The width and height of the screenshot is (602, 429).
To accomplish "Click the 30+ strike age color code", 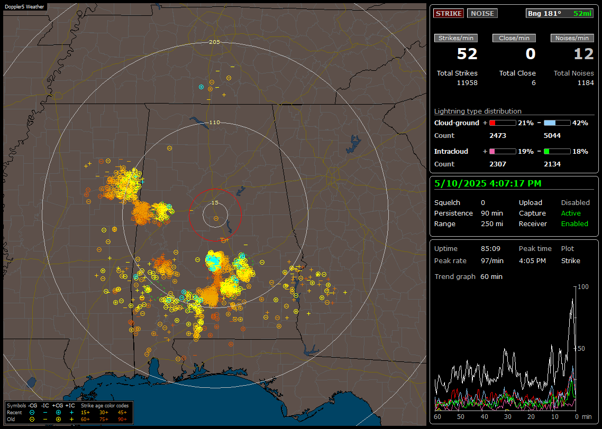I will (104, 413).
